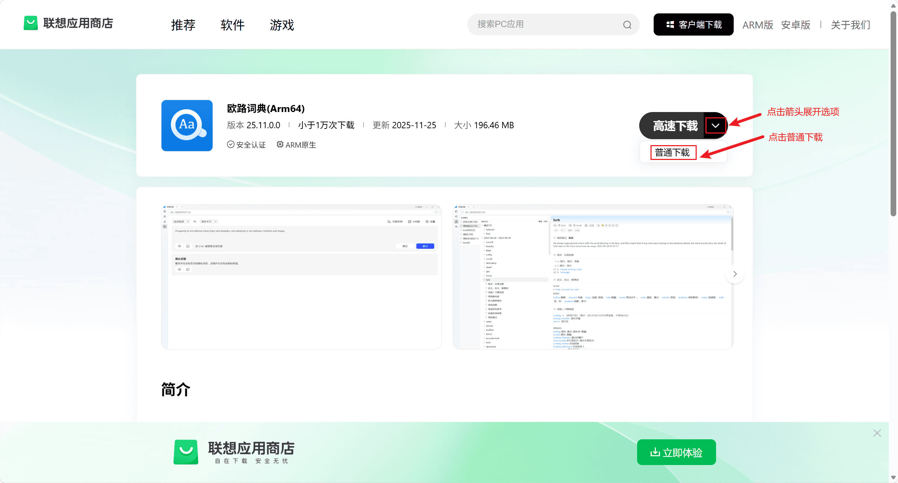Select the text 版本 25.11.0.0
This screenshot has width=898, height=483.
(253, 125)
